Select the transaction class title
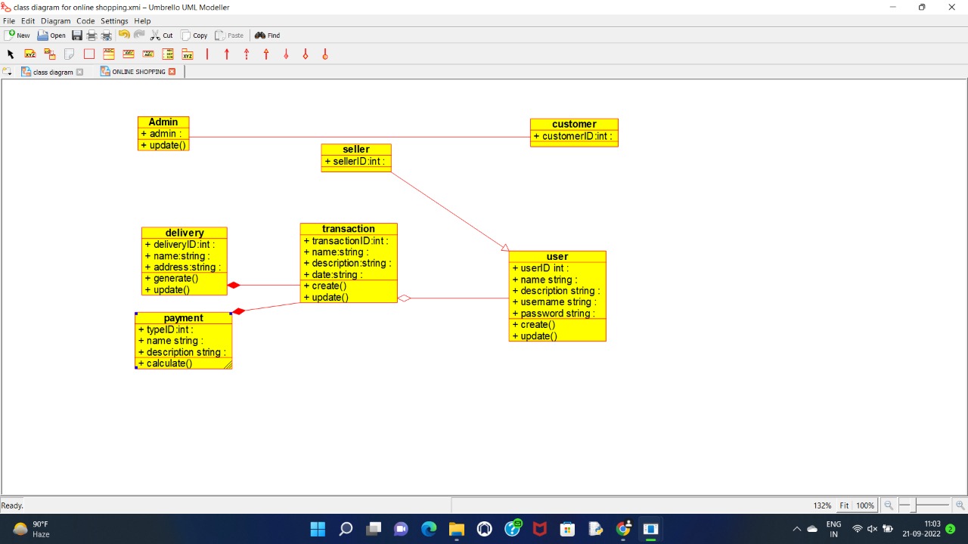This screenshot has height=544, width=968. pos(349,229)
